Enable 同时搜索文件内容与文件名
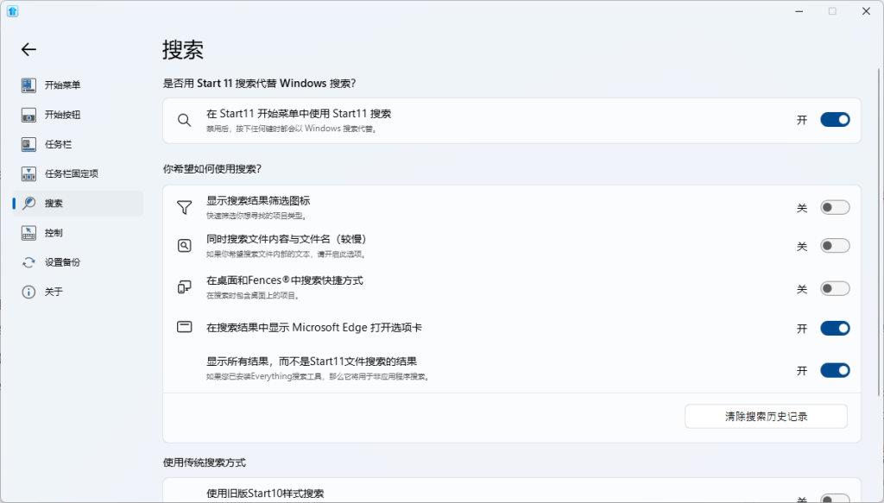 coord(834,245)
